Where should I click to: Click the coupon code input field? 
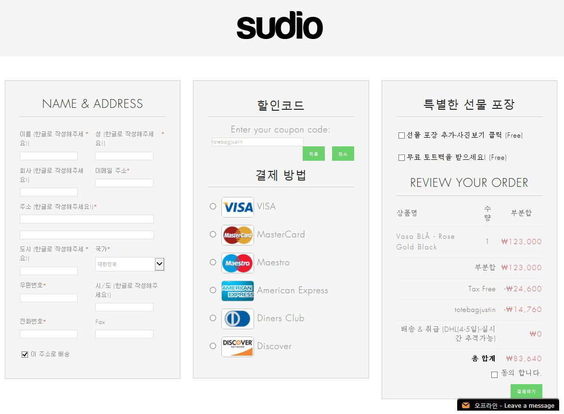click(257, 142)
